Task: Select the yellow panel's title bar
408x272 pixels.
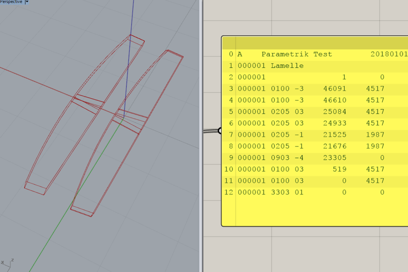Action: [314, 43]
